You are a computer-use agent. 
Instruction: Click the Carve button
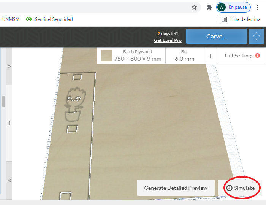point(217,36)
